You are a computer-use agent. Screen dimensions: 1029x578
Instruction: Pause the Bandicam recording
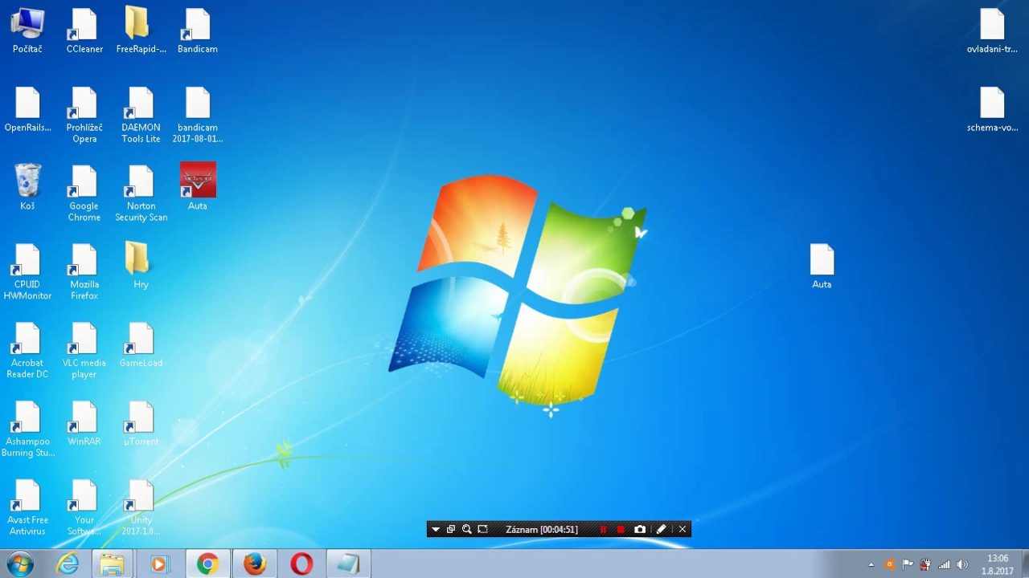603,529
